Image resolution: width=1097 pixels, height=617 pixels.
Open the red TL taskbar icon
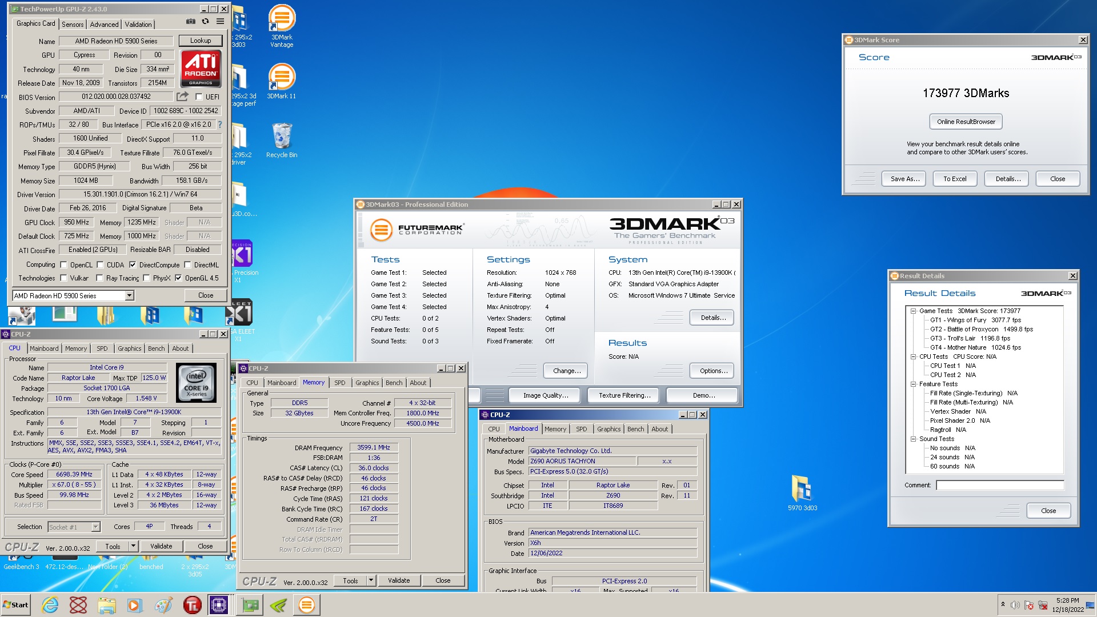pos(192,605)
